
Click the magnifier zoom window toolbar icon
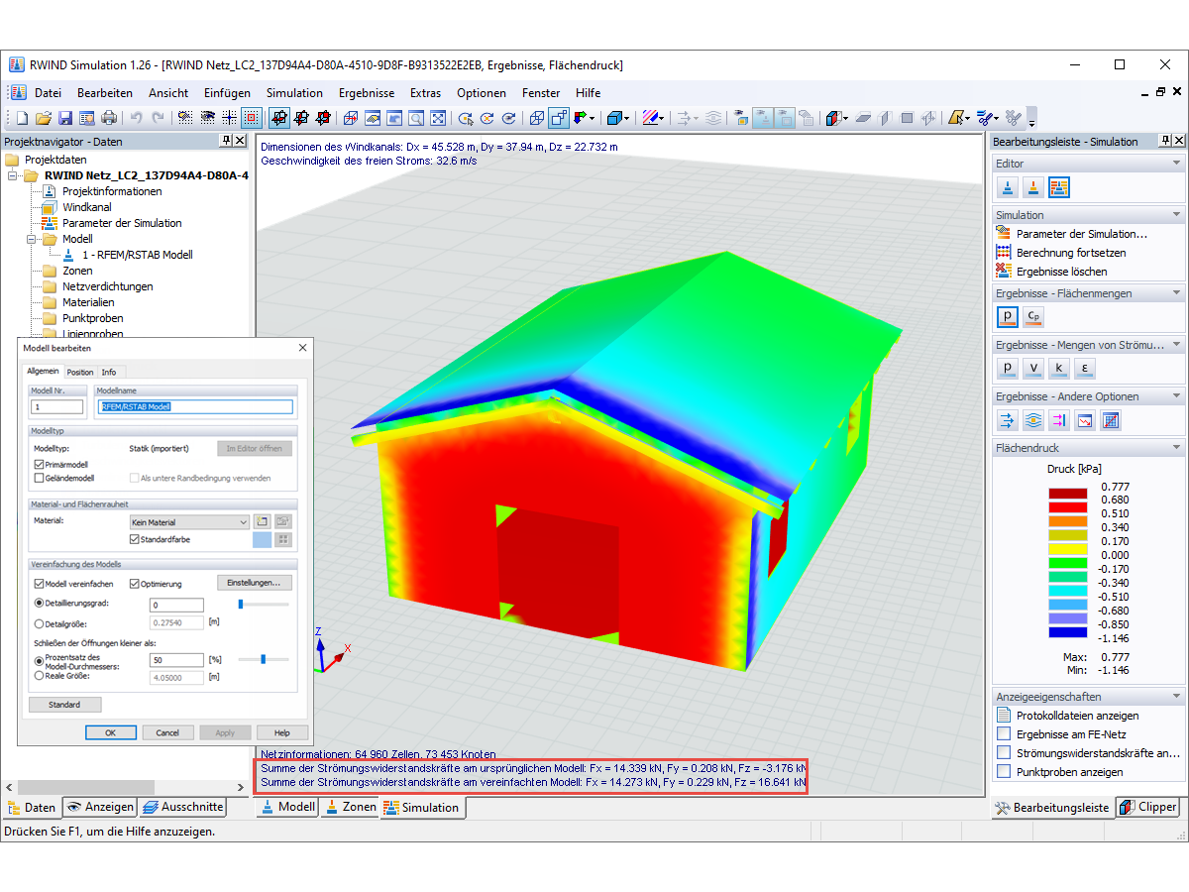click(x=416, y=118)
